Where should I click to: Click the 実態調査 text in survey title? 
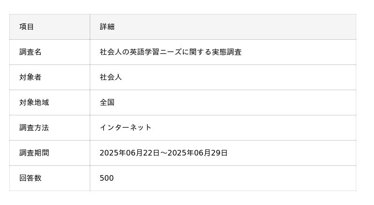tap(227, 52)
